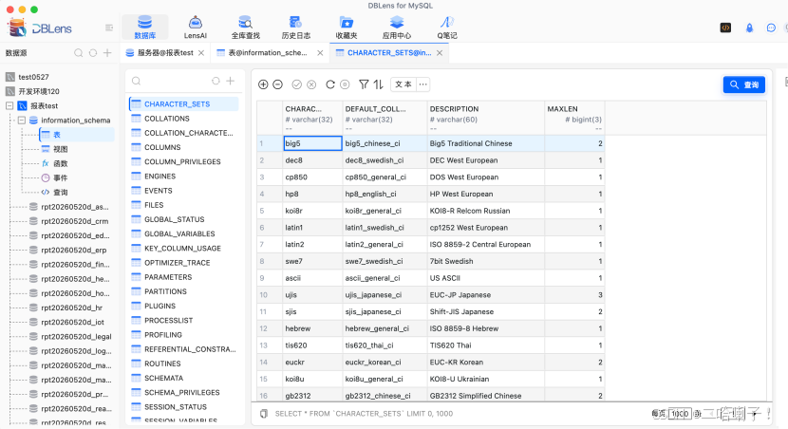Open the more options ellipsis menu
This screenshot has height=429, width=788.
[x=423, y=84]
